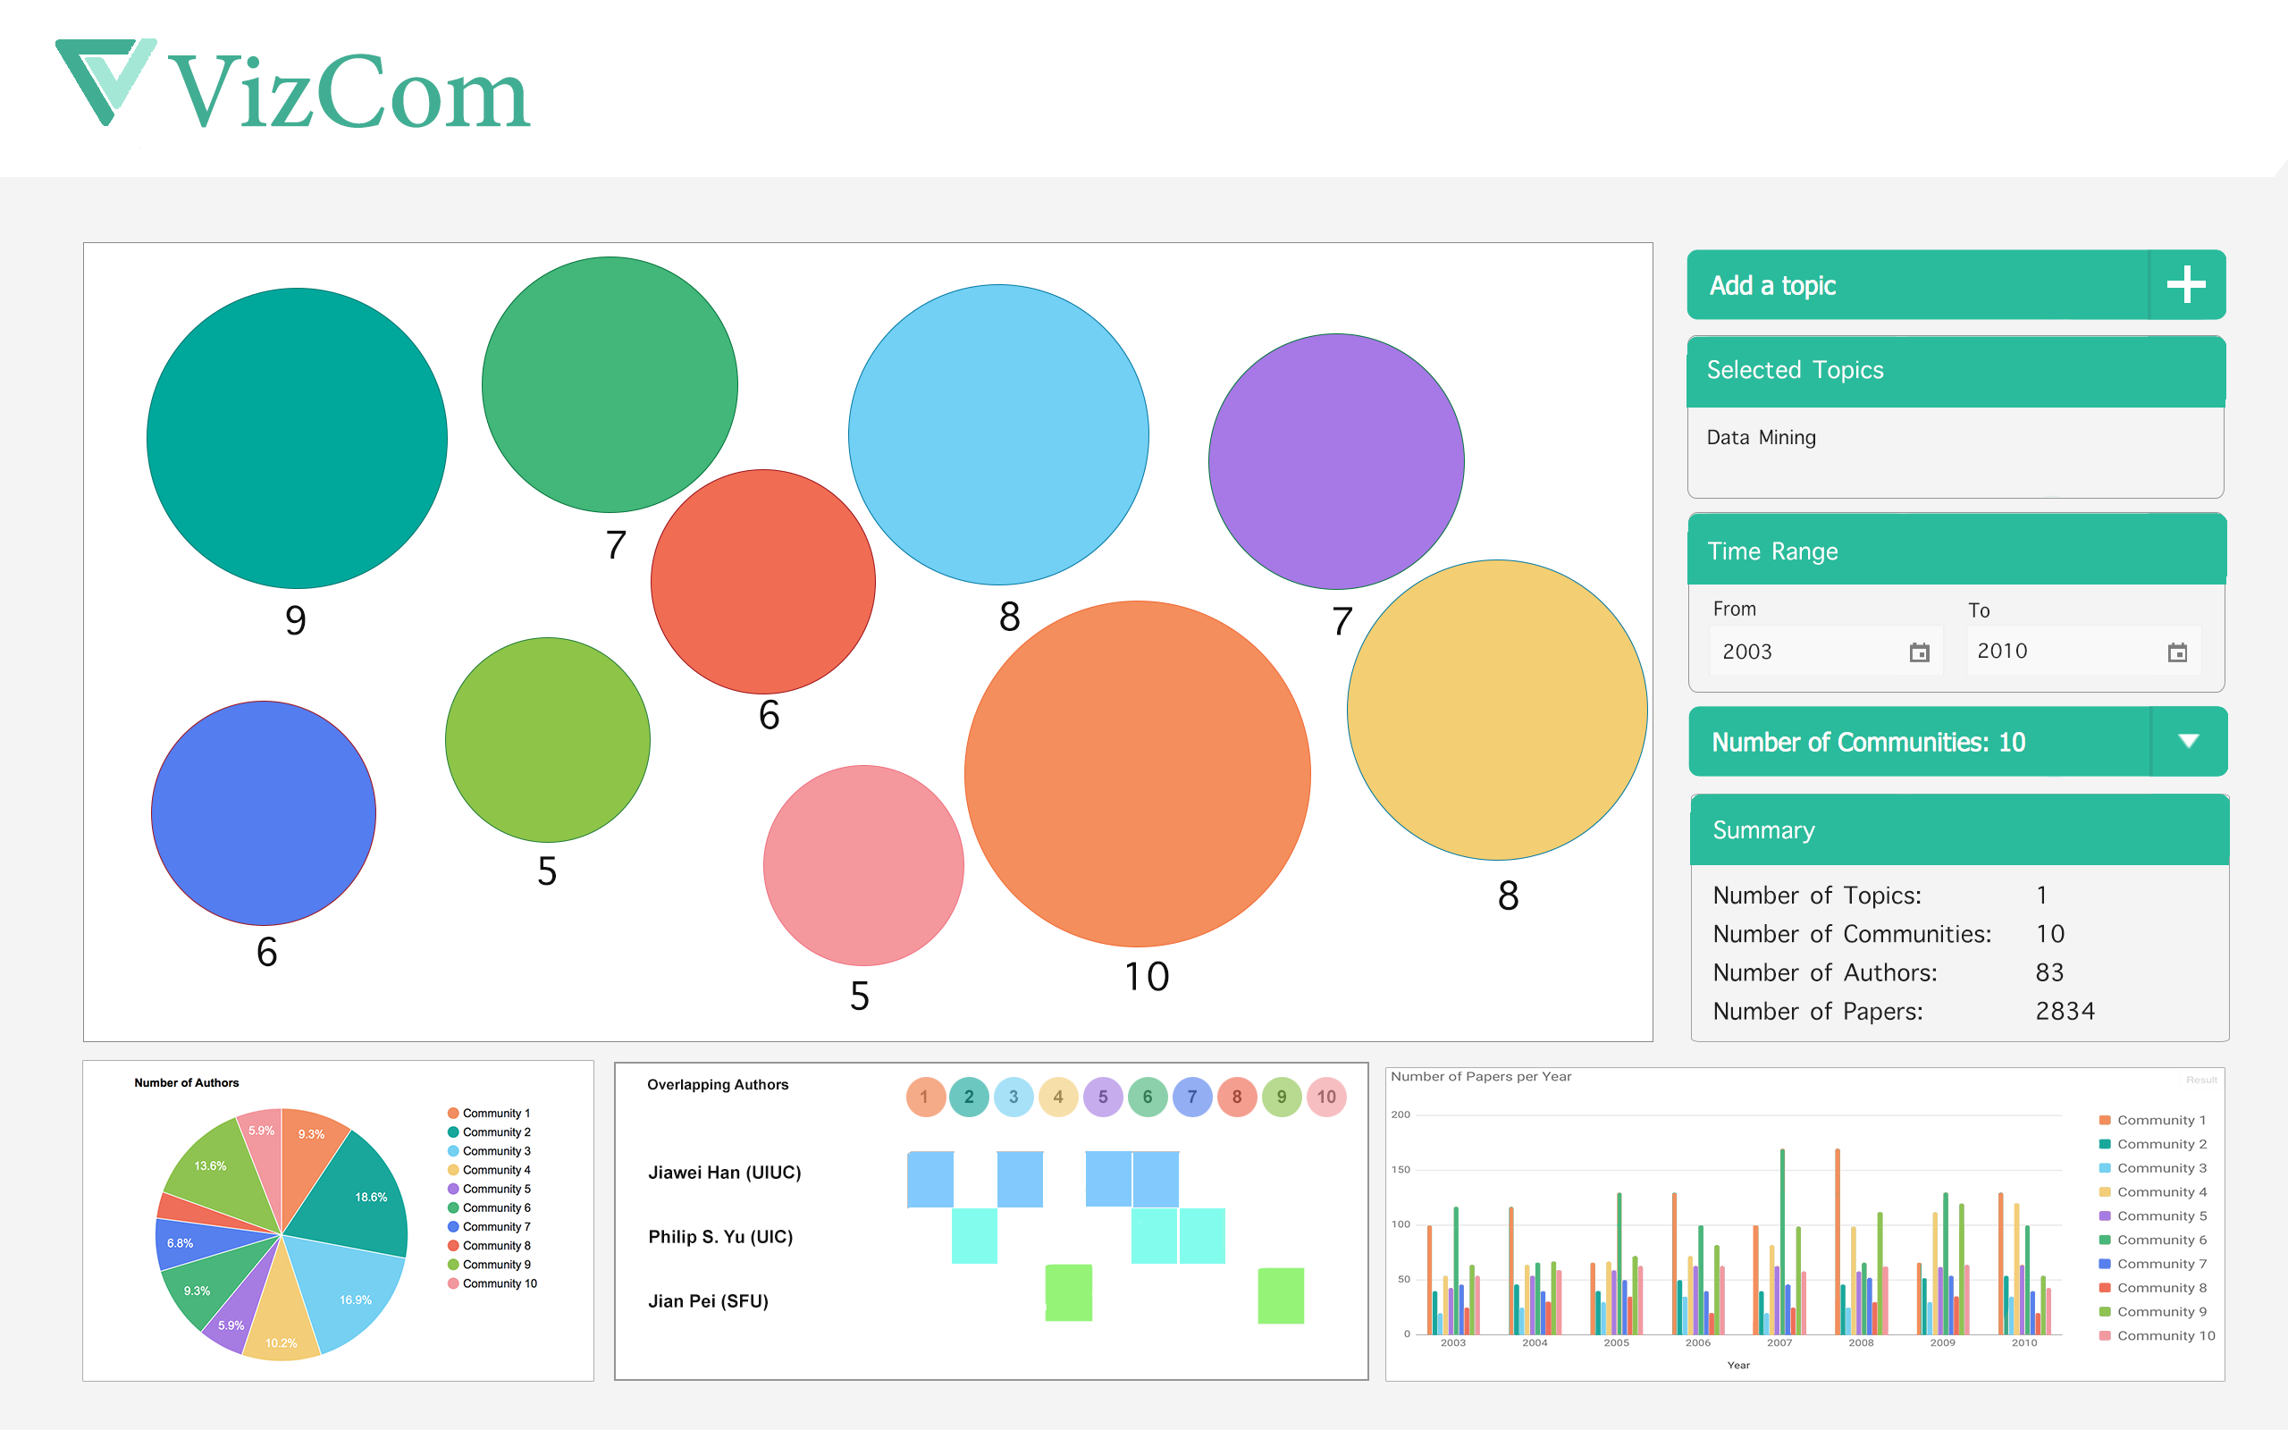Select community circle number 5 in Overlapping Authors

click(1102, 1098)
